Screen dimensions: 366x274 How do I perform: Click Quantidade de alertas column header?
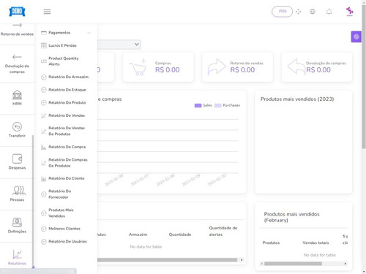pos(223,231)
